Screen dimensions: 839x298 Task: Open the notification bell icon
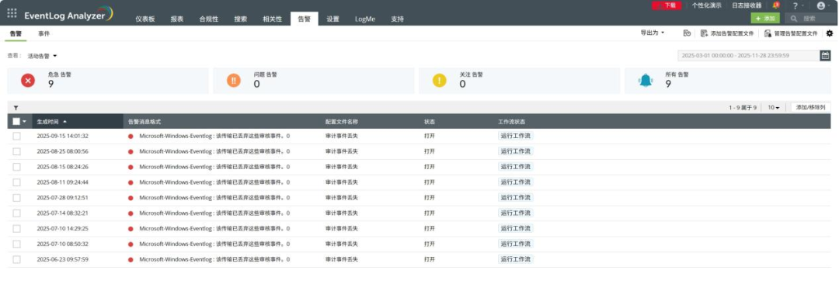point(776,5)
